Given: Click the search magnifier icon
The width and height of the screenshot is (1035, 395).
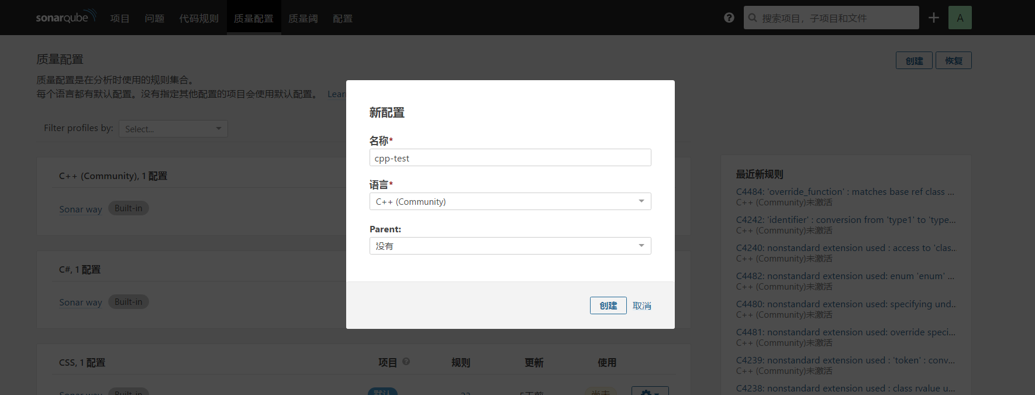Looking at the screenshot, I should coord(753,18).
